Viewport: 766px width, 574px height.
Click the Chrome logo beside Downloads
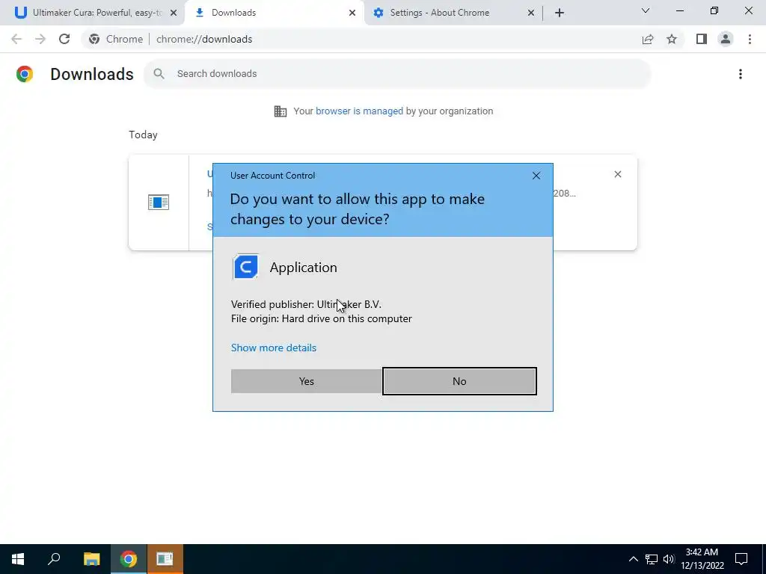(x=25, y=74)
